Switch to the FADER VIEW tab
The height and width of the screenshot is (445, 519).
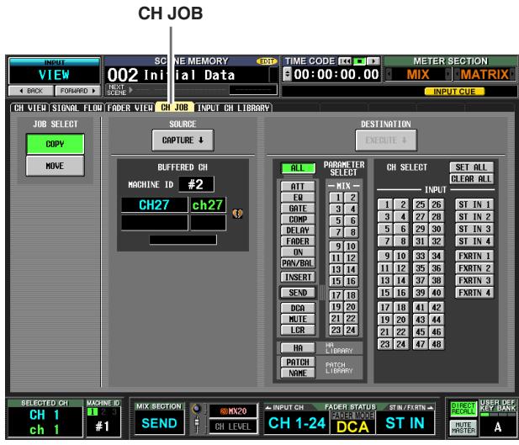(x=130, y=108)
